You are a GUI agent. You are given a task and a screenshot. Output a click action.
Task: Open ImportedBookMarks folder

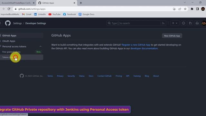click(10, 14)
